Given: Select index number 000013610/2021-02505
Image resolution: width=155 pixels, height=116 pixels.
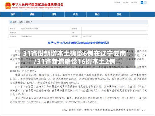Looking at the screenshot, I should click(x=29, y=29).
